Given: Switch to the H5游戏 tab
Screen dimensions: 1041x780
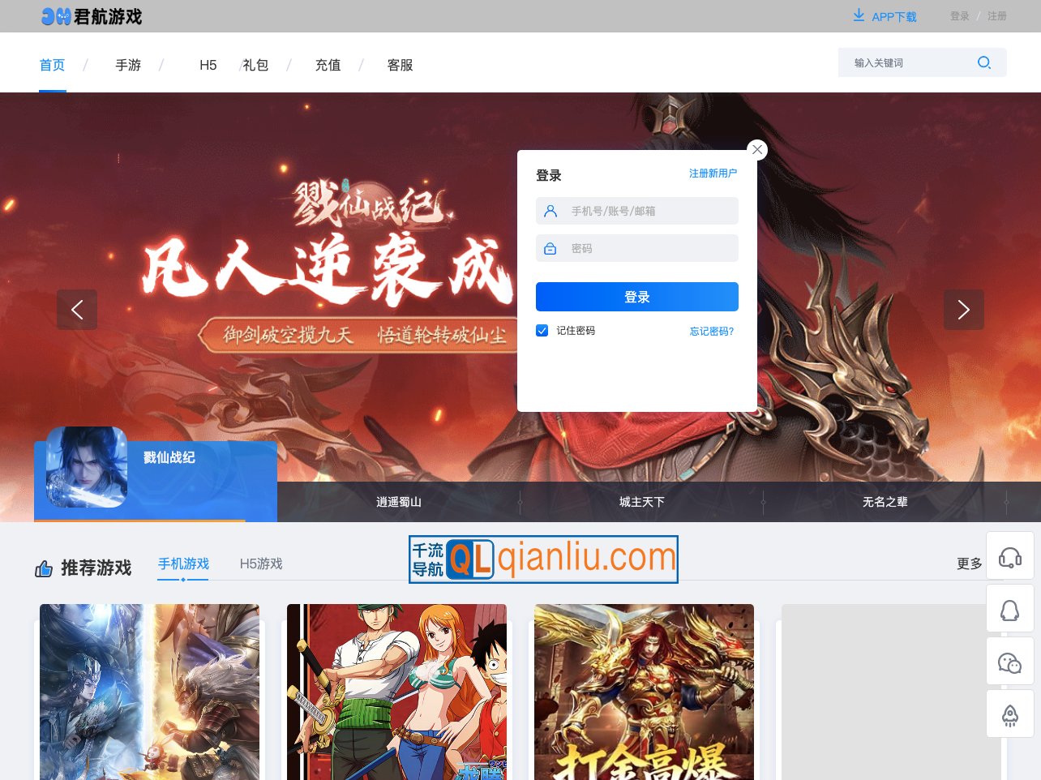Looking at the screenshot, I should [261, 564].
